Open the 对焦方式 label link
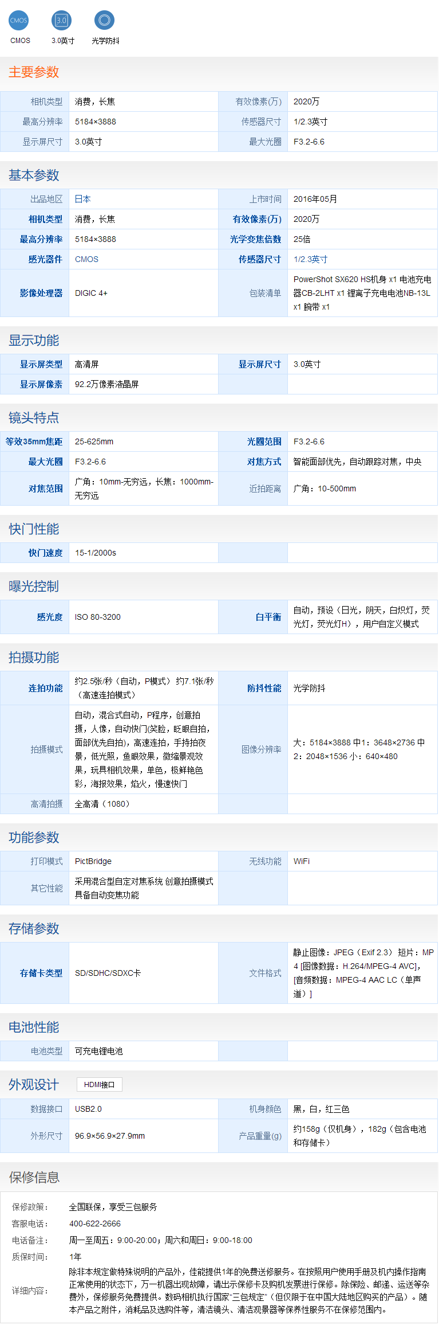The image size is (439, 1325). pyautogui.click(x=264, y=462)
